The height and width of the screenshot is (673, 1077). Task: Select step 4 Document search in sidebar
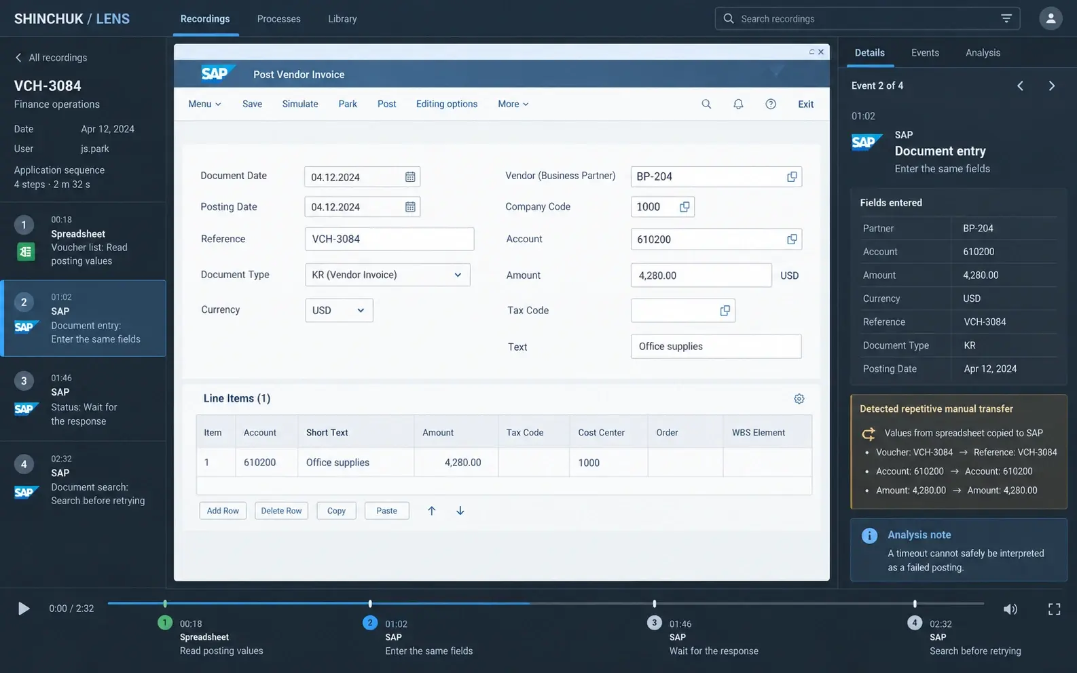click(x=83, y=480)
